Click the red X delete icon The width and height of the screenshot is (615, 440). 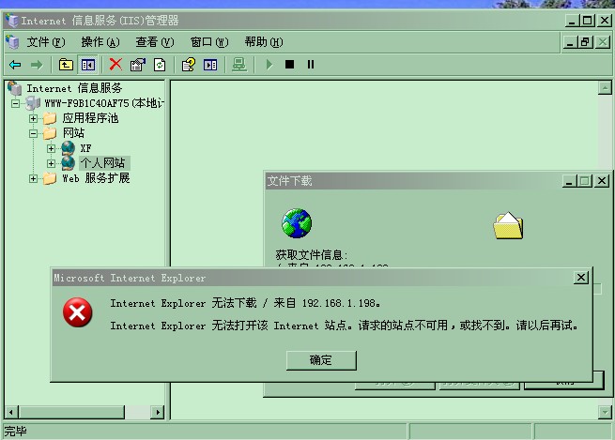[x=115, y=64]
